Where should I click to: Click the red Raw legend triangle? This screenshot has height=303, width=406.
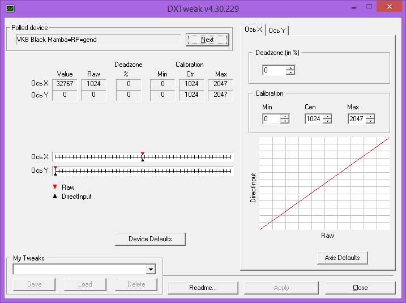click(55, 187)
